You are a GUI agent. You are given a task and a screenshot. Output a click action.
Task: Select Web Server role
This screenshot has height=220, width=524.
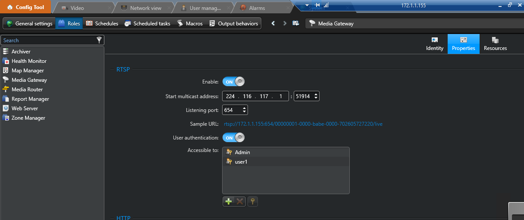(52, 108)
